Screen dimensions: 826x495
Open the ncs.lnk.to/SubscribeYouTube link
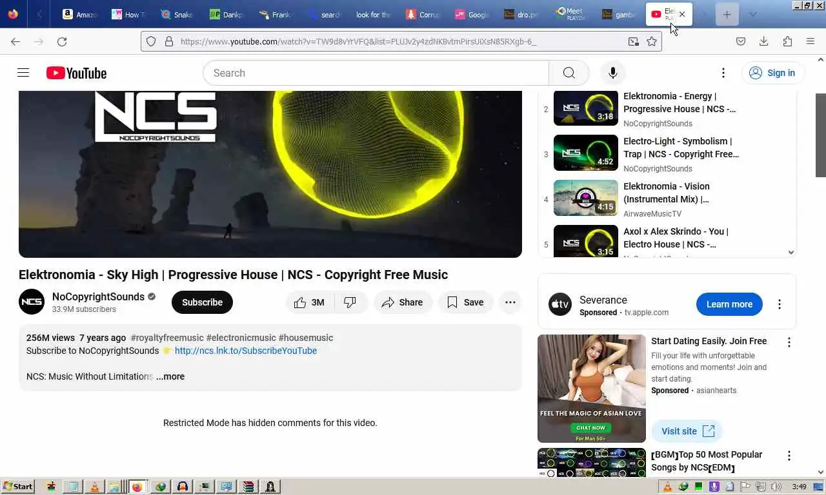[246, 351]
